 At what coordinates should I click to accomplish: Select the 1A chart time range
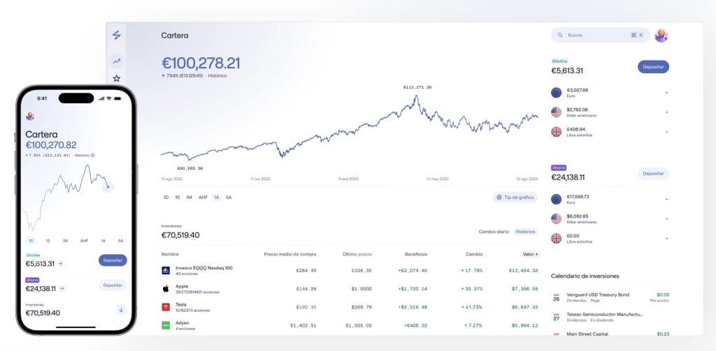(217, 197)
